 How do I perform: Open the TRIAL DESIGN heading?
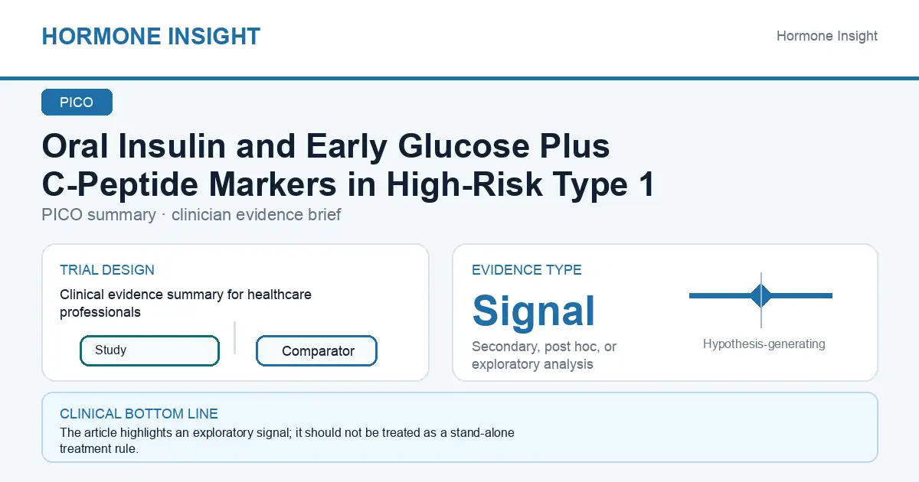pyautogui.click(x=107, y=270)
